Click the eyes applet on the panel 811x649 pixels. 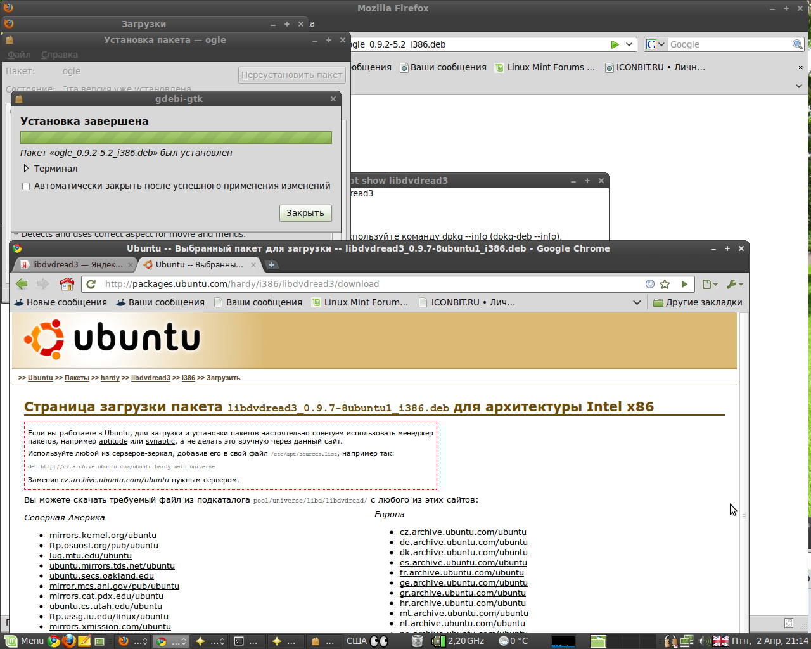pos(379,641)
